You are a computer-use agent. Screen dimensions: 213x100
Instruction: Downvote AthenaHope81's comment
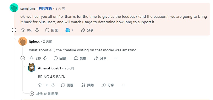point(53,85)
